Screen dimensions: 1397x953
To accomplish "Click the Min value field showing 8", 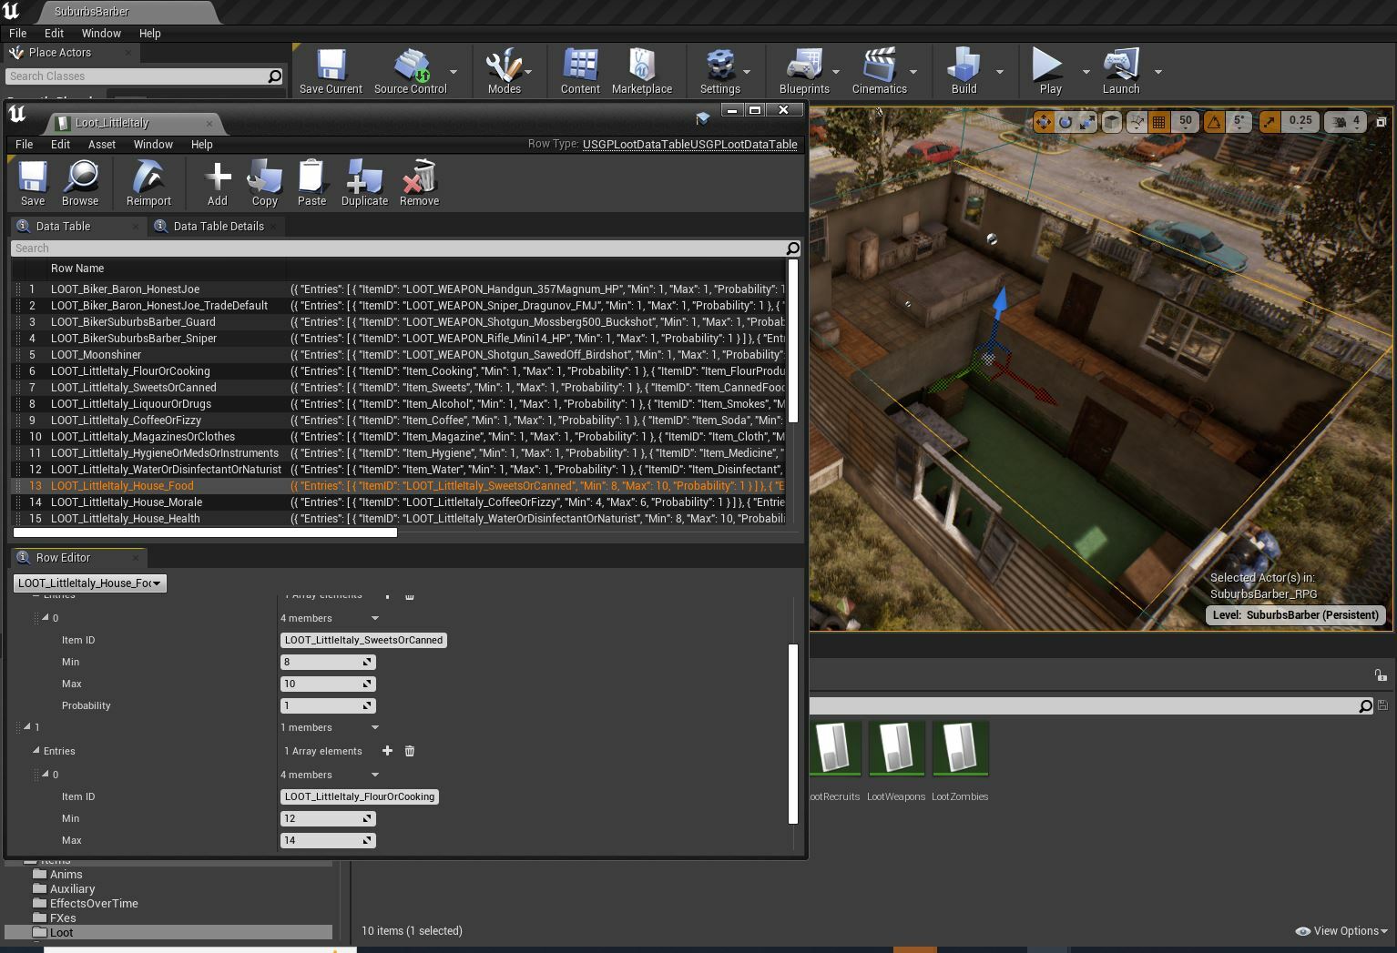I will pyautogui.click(x=328, y=662).
